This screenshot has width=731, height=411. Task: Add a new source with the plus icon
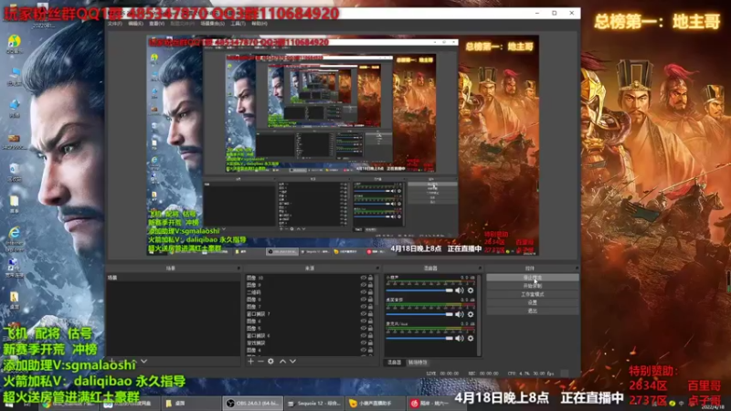point(250,361)
